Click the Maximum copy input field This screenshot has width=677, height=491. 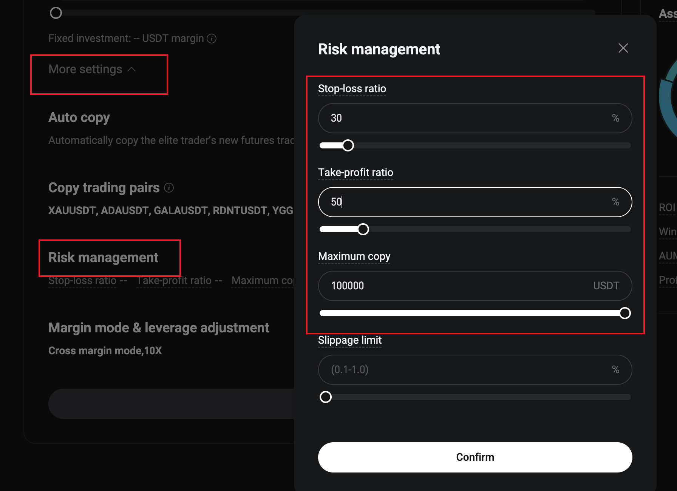[x=457, y=286]
